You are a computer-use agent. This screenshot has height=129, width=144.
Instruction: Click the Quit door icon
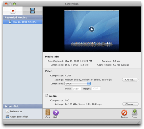pos(48,112)
